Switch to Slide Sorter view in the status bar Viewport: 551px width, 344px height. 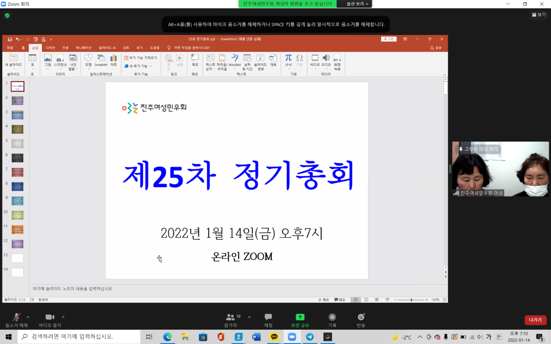coord(366,300)
